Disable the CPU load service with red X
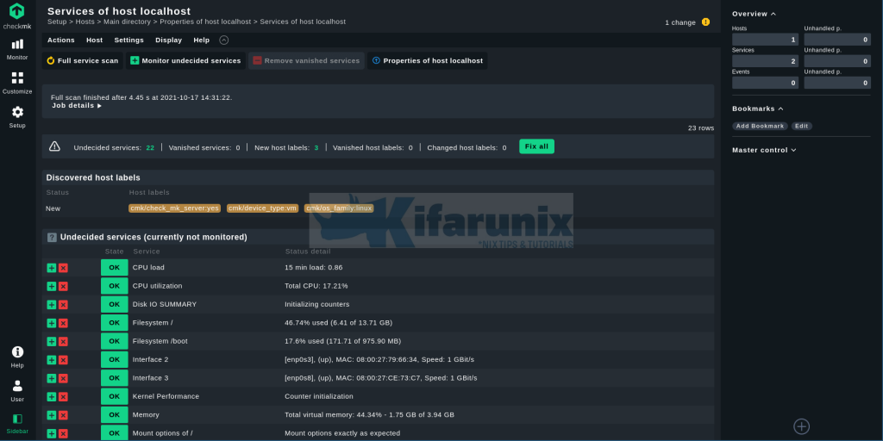This screenshot has width=883, height=441. point(63,268)
